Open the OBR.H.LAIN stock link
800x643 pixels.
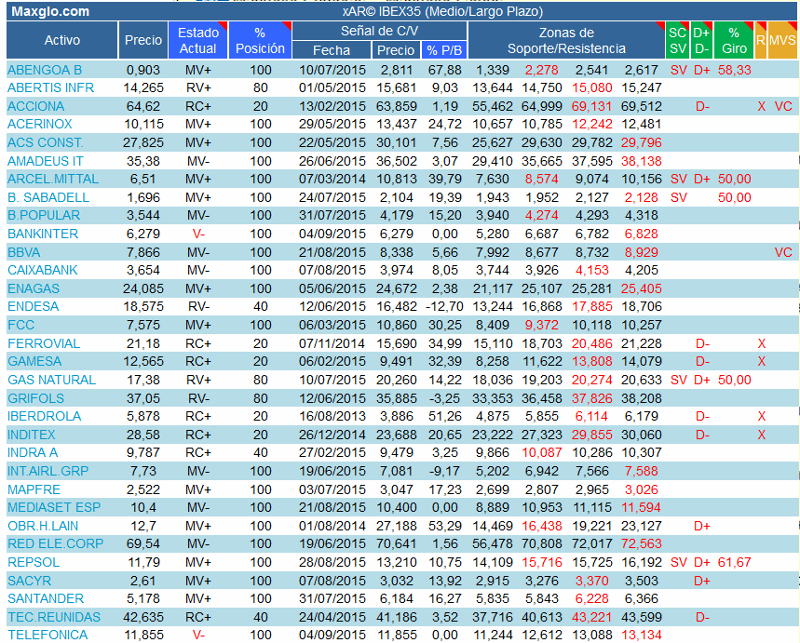click(x=43, y=526)
